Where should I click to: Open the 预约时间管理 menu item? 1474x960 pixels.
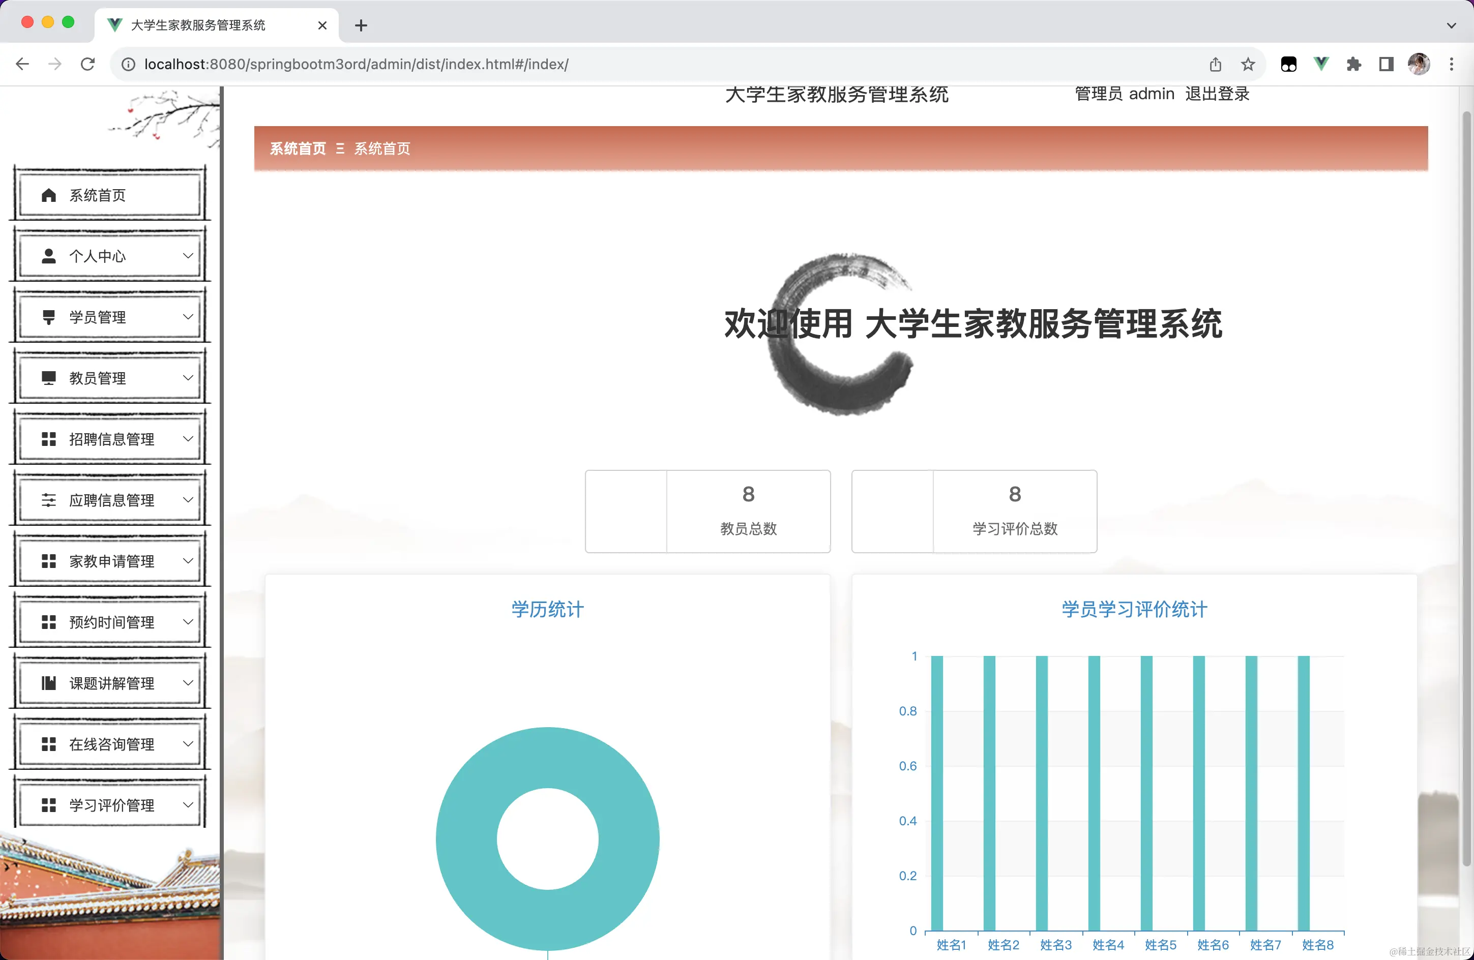click(111, 622)
